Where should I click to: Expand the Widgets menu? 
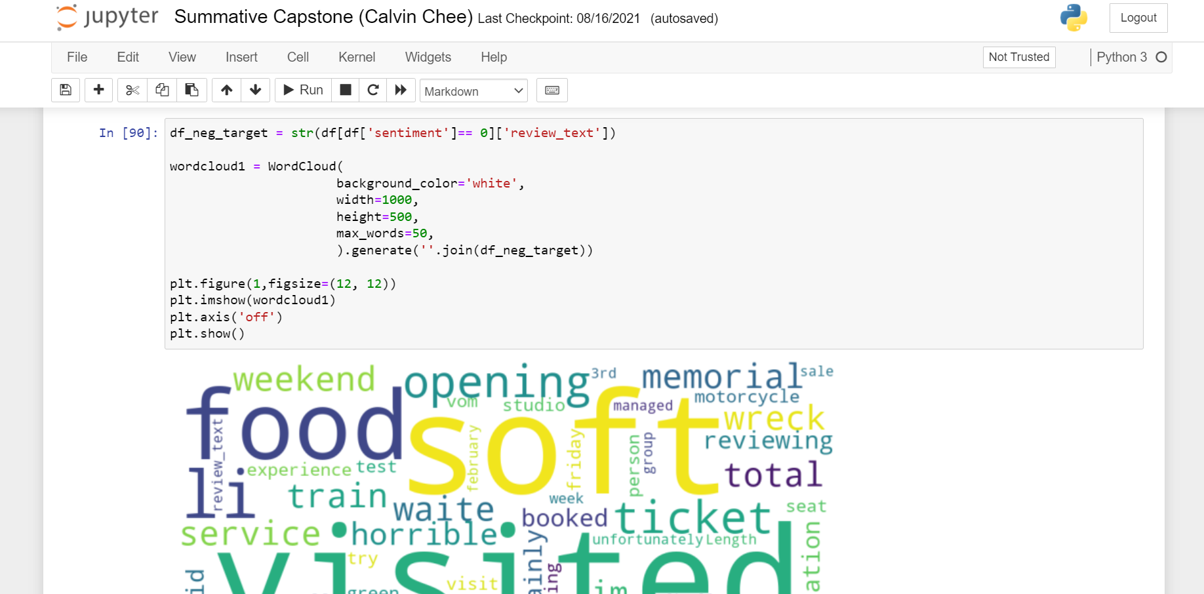[428, 57]
